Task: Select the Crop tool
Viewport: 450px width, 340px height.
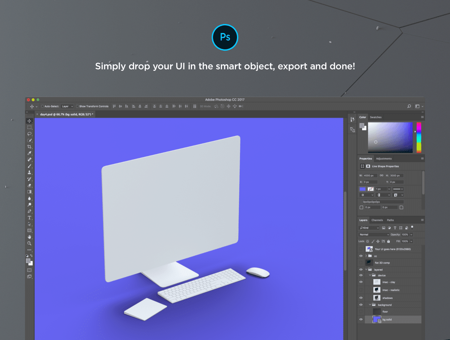Action: [x=29, y=147]
